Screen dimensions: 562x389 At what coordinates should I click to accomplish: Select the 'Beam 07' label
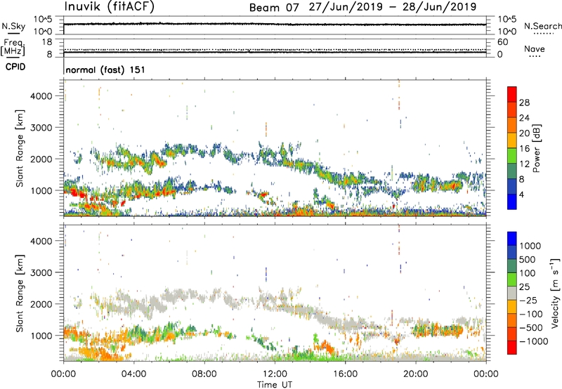pos(274,8)
